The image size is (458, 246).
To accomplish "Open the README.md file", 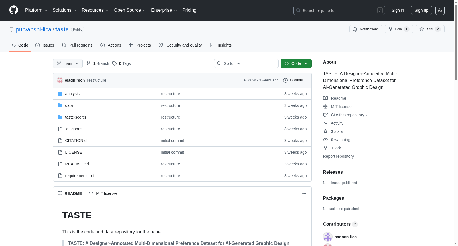I will [77, 164].
